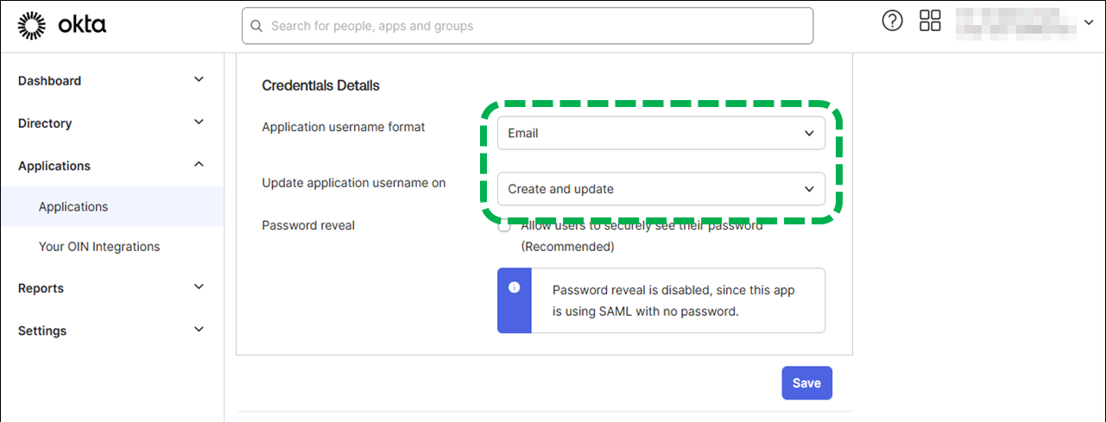
Task: Expand the Dashboard sidebar section
Action: 199,80
